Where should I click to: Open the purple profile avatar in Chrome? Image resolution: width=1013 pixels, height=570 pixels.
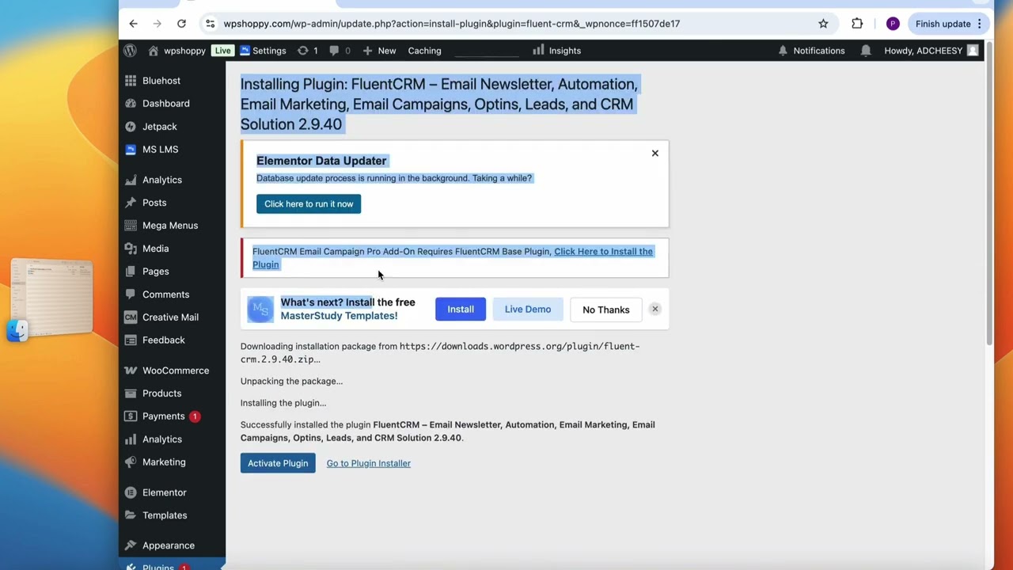pos(893,24)
